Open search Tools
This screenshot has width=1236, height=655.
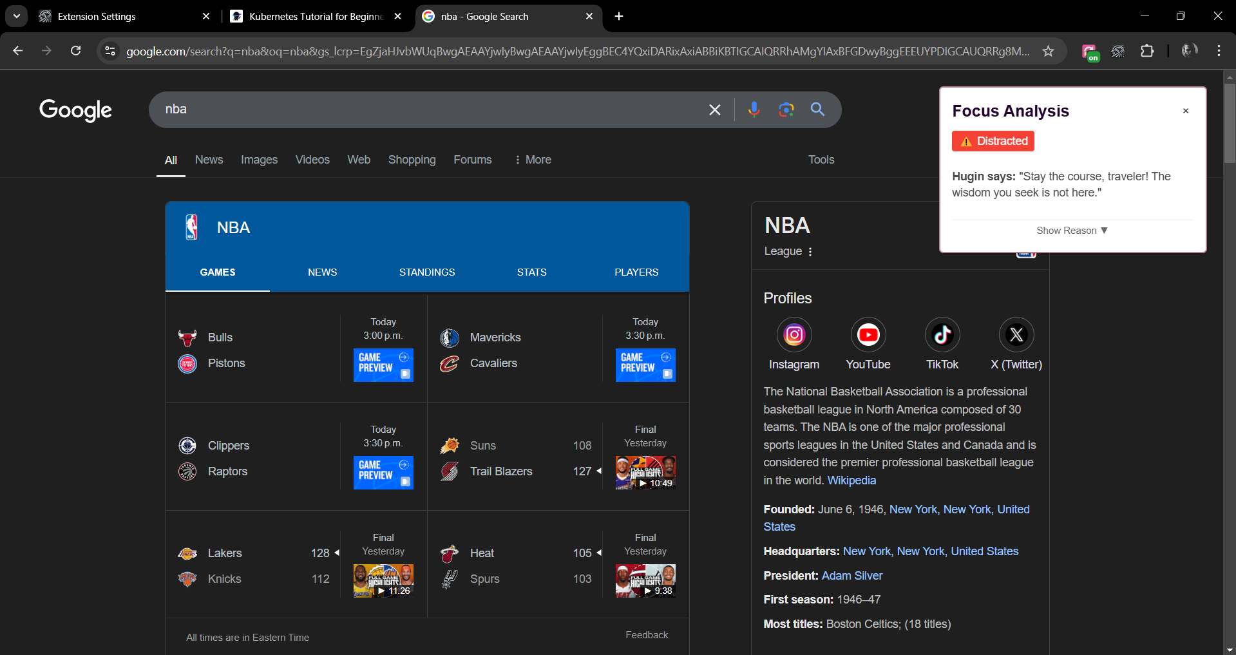click(821, 160)
